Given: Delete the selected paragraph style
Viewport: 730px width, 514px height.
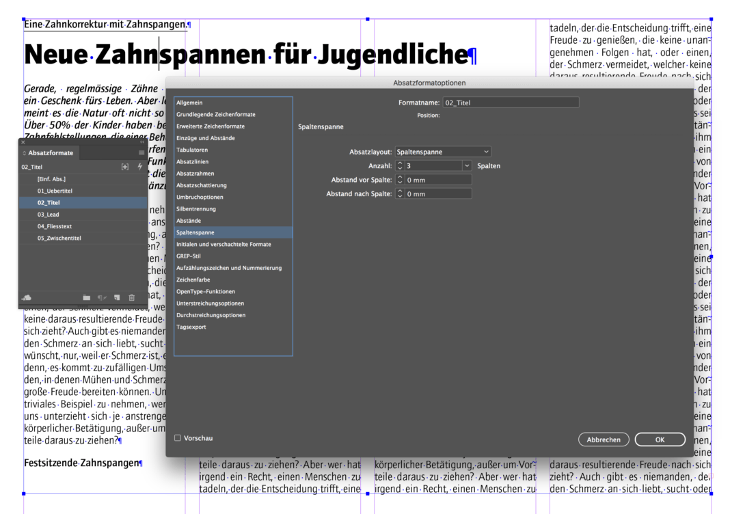Looking at the screenshot, I should pos(131,297).
